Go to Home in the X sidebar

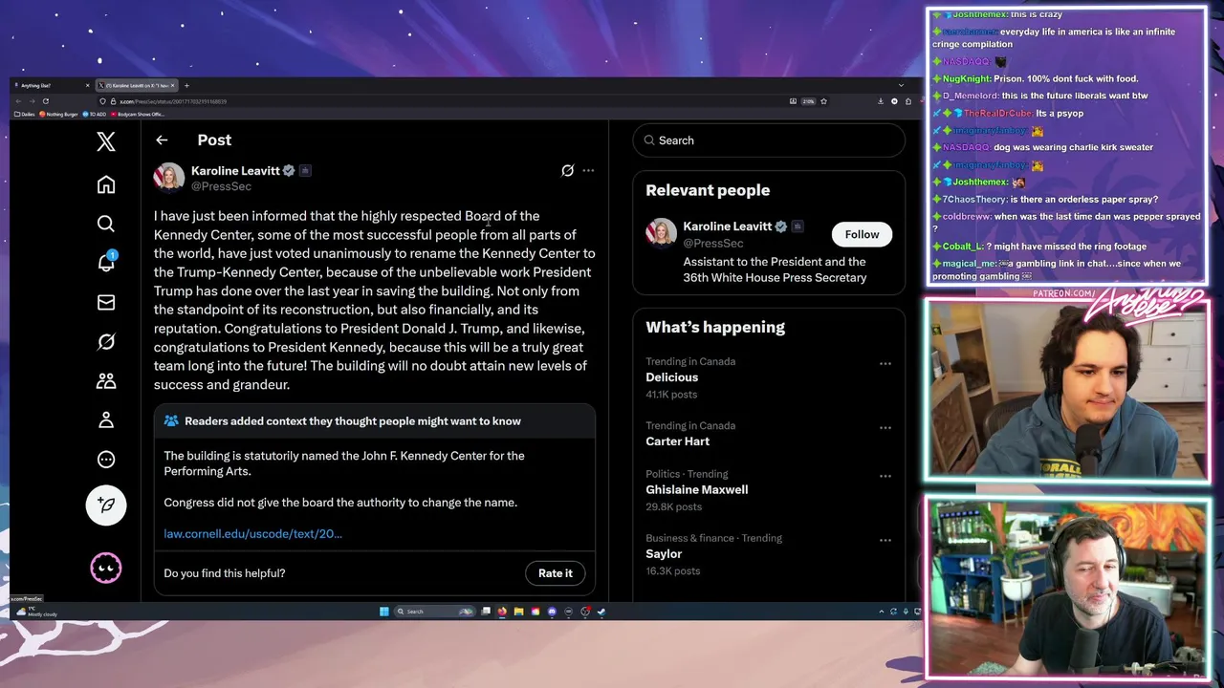click(x=106, y=184)
